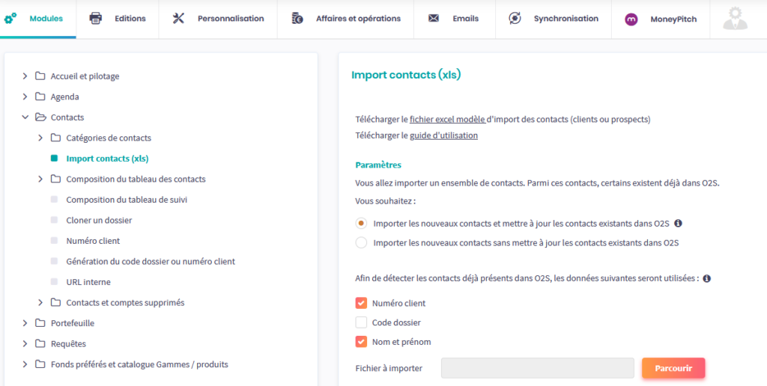Expand the Catégories de contacts folder
767x386 pixels.
(40, 138)
